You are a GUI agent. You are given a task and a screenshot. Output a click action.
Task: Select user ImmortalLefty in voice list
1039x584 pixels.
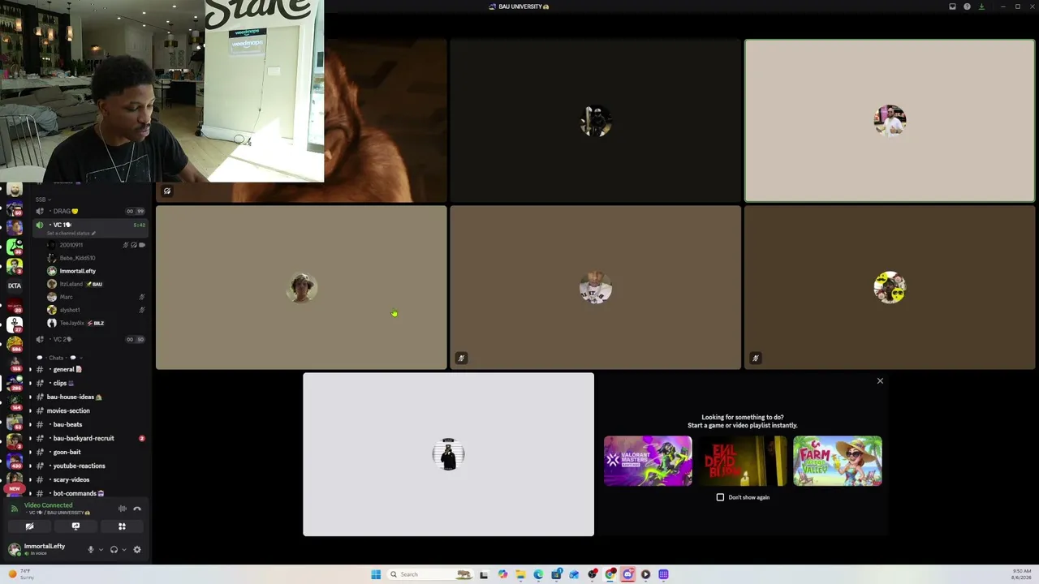94,271
